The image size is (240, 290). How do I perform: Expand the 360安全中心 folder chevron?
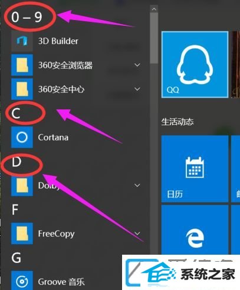(137, 89)
